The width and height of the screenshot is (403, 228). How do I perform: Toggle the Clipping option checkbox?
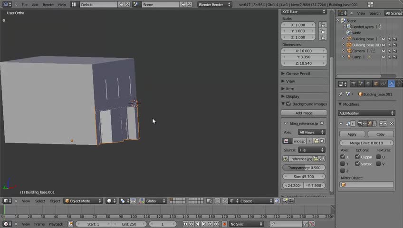click(x=357, y=157)
